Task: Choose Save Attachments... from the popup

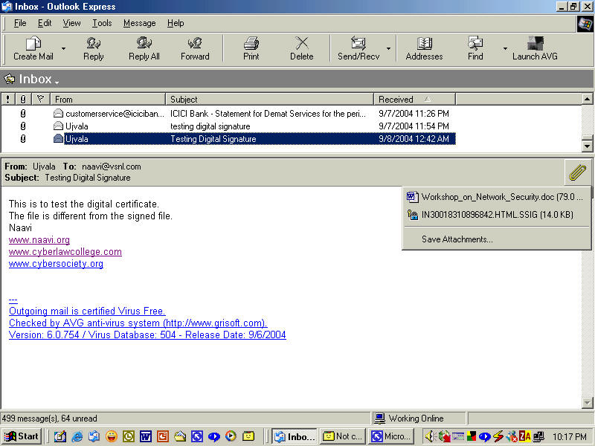Action: point(457,239)
